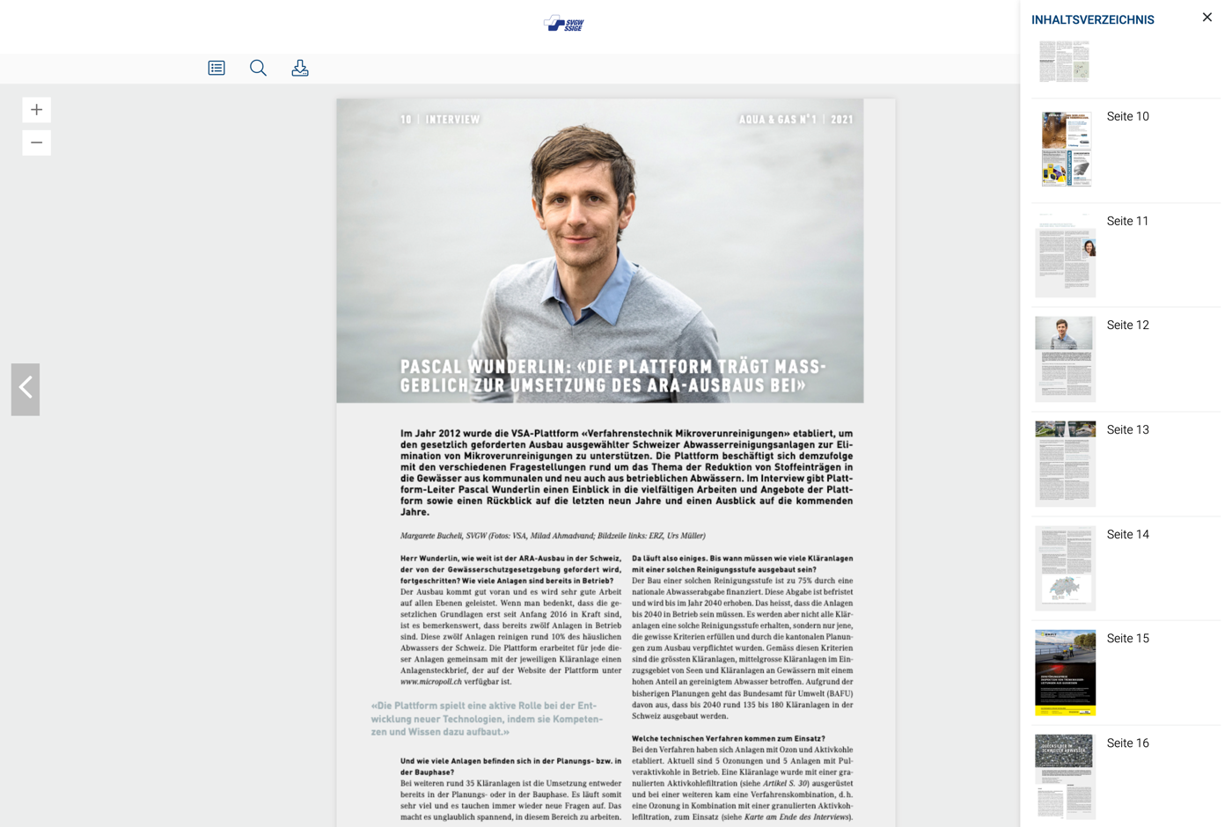
Task: Open Seite 15 advertisement thumbnail
Action: point(1066,672)
